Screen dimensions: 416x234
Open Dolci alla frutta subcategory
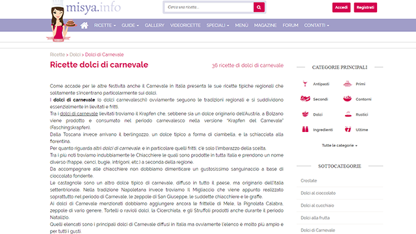[x=315, y=218]
